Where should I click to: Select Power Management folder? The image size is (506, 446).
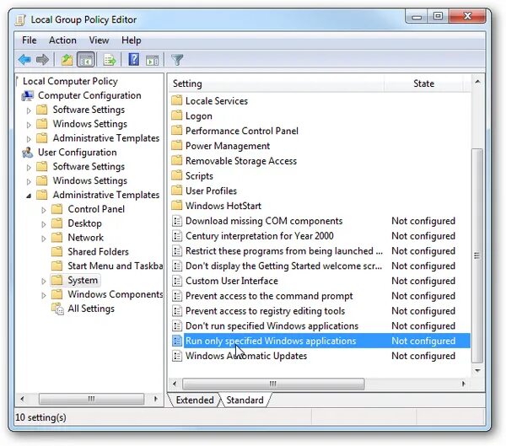pyautogui.click(x=228, y=146)
